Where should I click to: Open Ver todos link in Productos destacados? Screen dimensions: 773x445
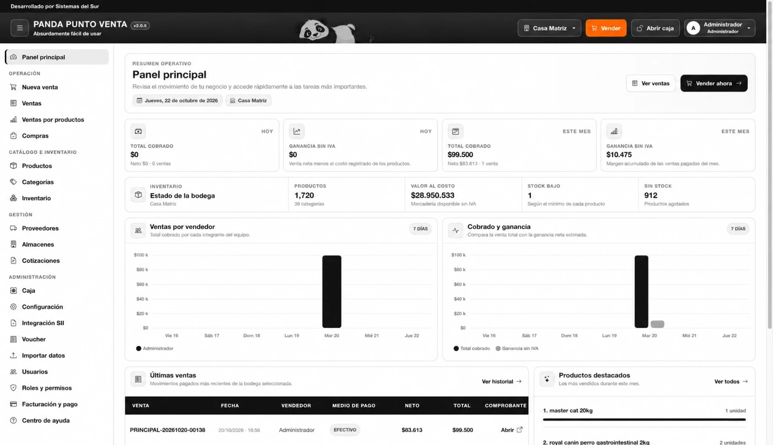[731, 381]
